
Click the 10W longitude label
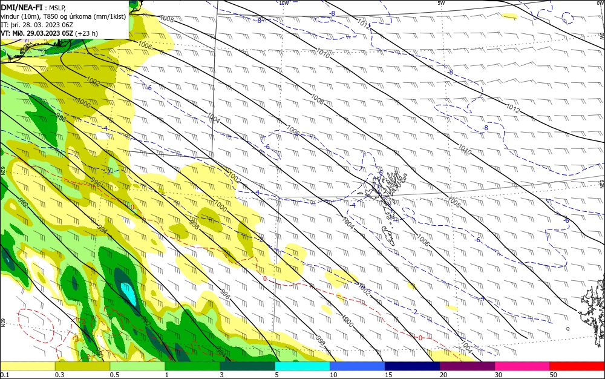[284, 3]
